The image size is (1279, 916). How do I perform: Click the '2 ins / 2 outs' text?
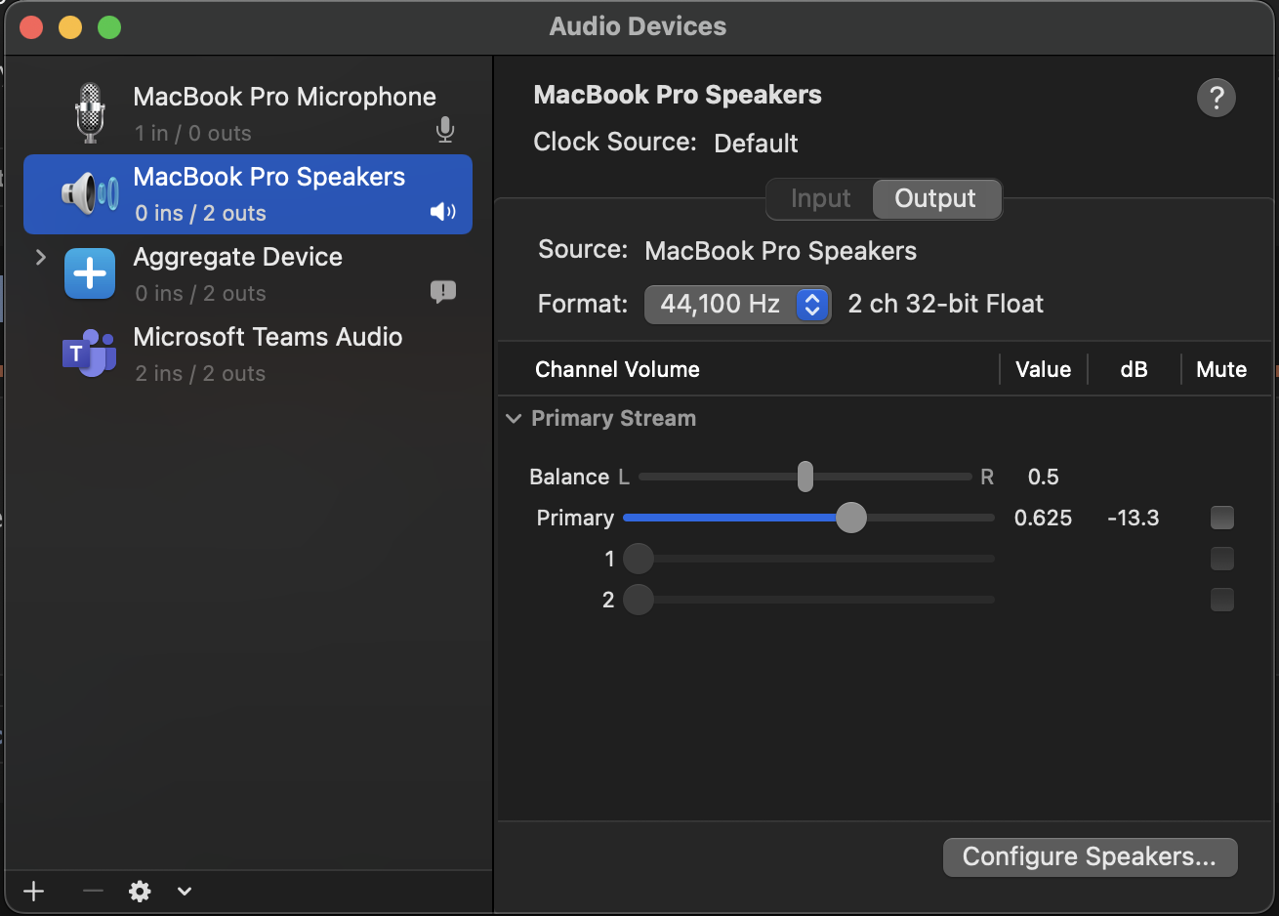pyautogui.click(x=200, y=373)
